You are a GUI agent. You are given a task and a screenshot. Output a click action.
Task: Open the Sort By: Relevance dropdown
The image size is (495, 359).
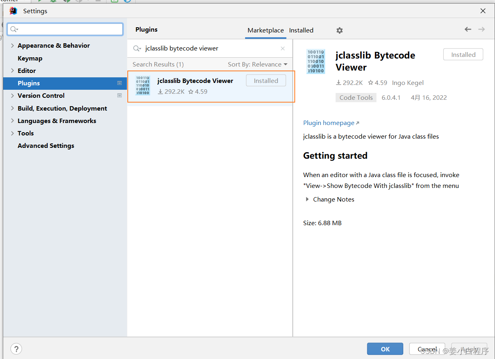[x=258, y=65]
